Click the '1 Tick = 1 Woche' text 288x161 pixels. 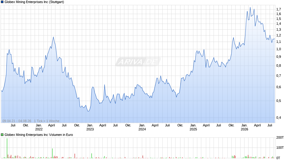click(47, 121)
